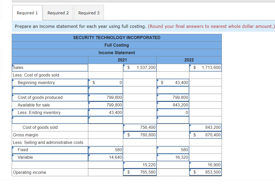Open the blank label dropdown below Ending inventory

[50, 120]
